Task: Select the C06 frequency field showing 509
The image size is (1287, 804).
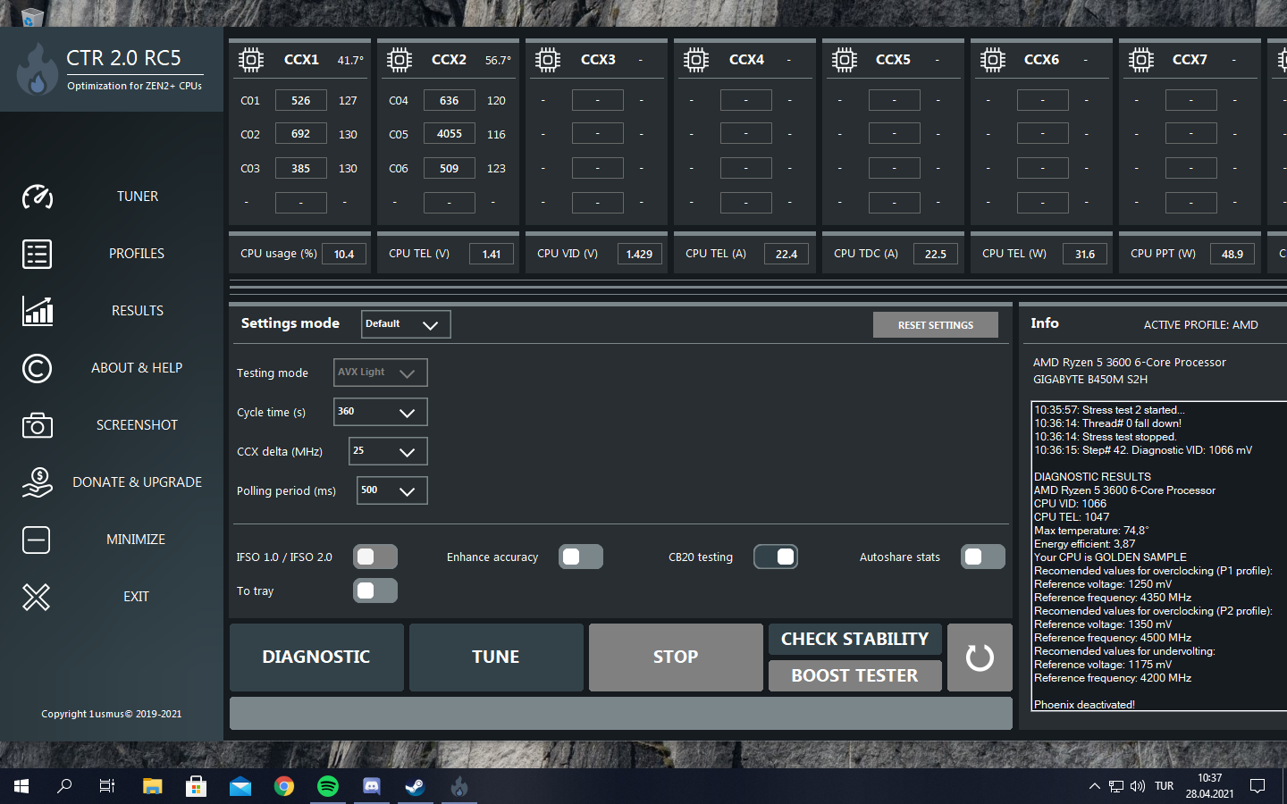Action: coord(450,168)
